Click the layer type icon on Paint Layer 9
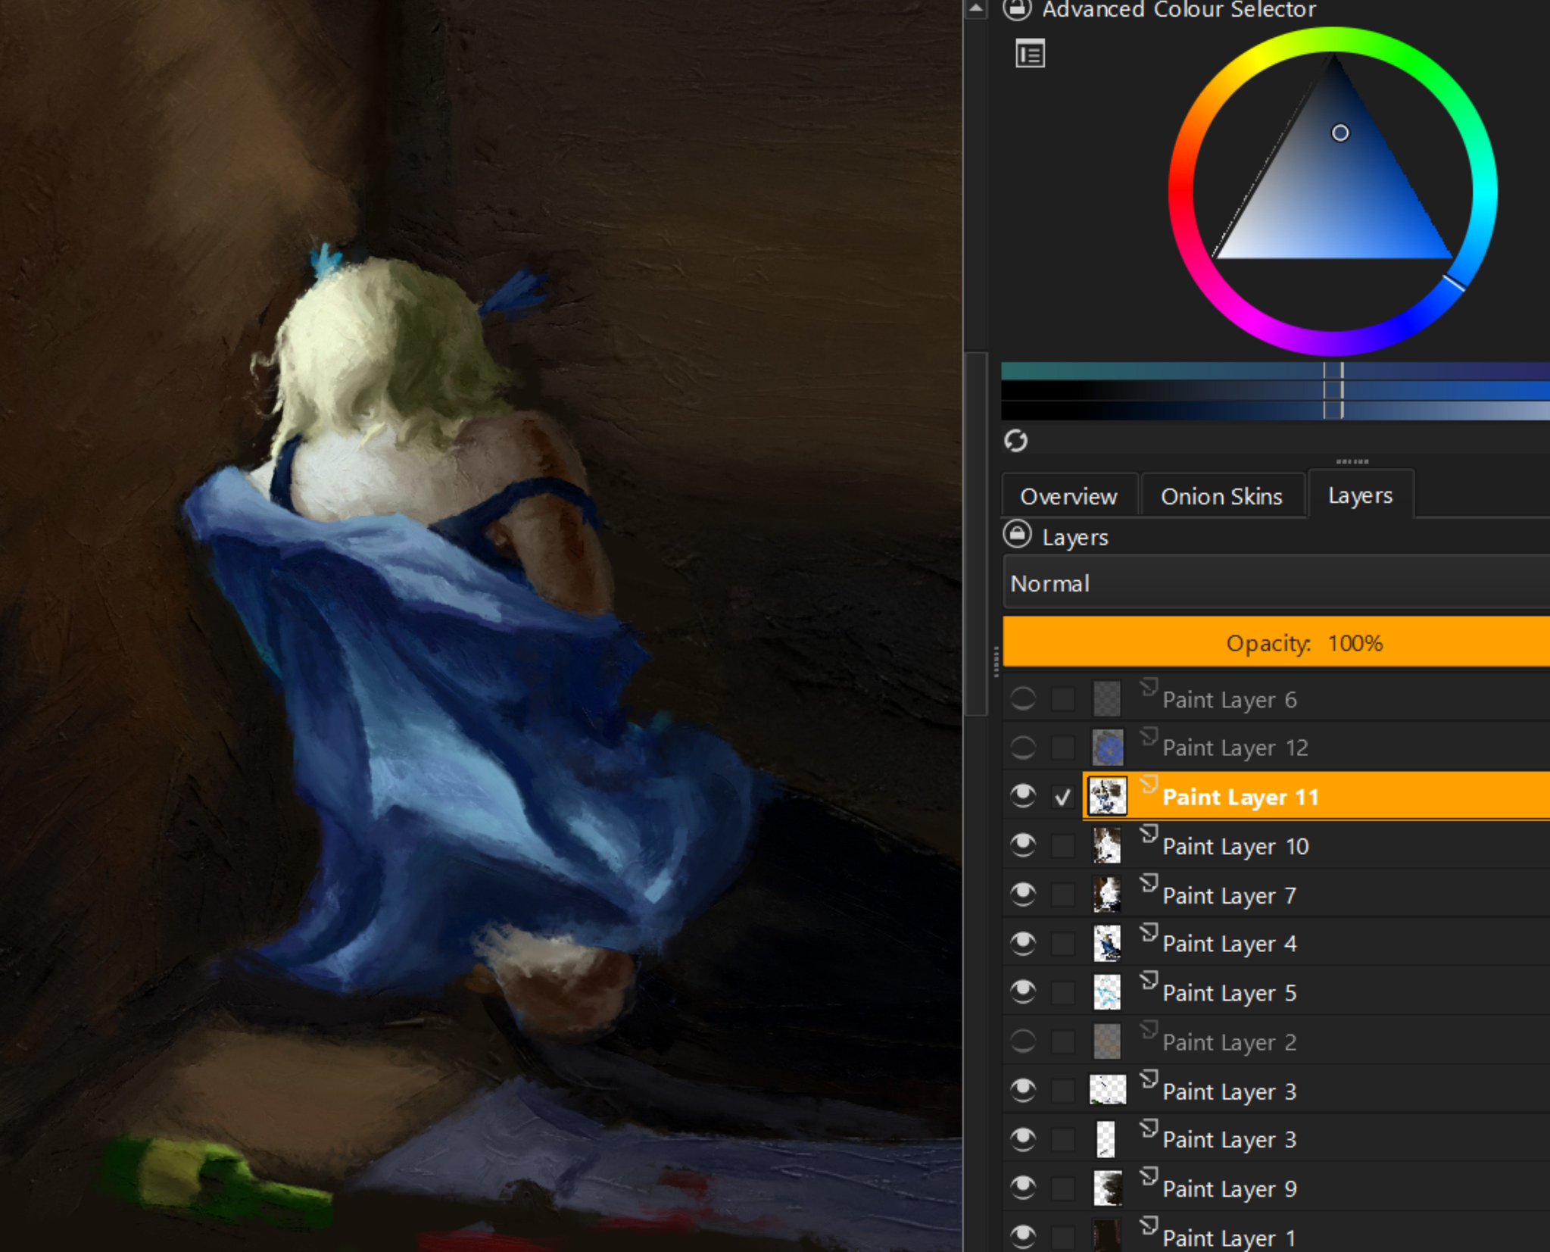The width and height of the screenshot is (1550, 1252). click(1149, 1176)
